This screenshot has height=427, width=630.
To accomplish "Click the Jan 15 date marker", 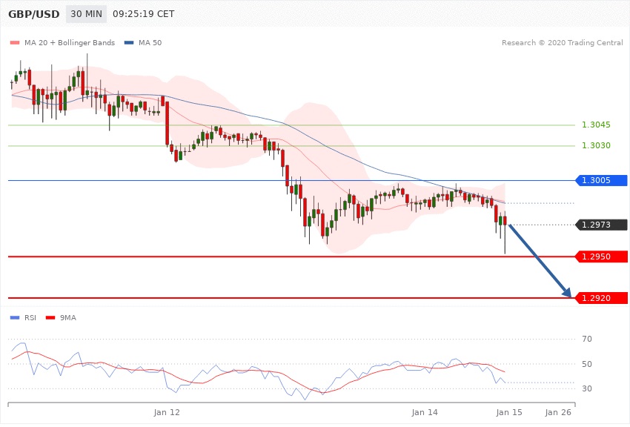I will click(x=509, y=411).
